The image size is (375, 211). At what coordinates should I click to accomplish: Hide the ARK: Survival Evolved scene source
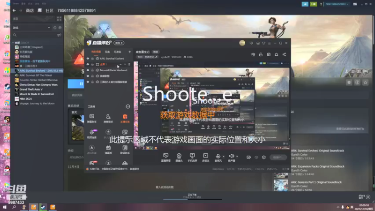coord(88,58)
